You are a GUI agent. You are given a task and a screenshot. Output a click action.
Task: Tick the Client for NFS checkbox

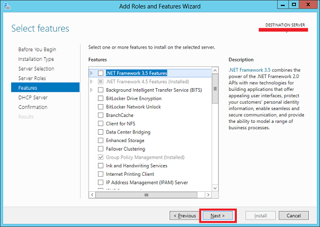tap(101, 123)
